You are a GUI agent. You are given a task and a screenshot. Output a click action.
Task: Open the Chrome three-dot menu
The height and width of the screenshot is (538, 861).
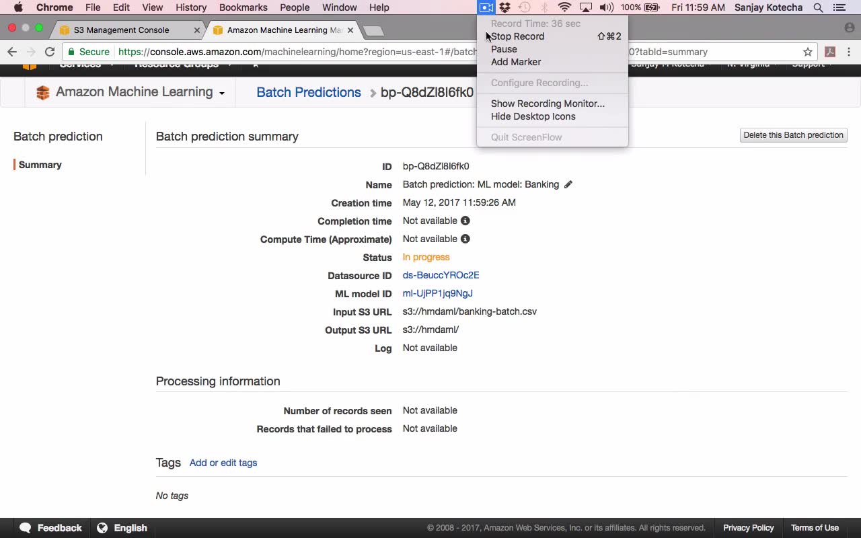[x=849, y=52]
